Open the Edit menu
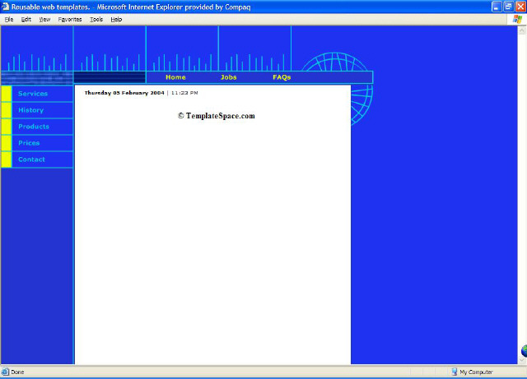Screen dimensions: 527x379 click(x=26, y=19)
